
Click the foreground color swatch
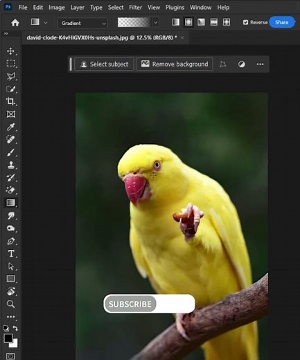pyautogui.click(x=8, y=338)
